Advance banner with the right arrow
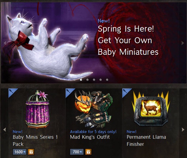 [183, 43]
